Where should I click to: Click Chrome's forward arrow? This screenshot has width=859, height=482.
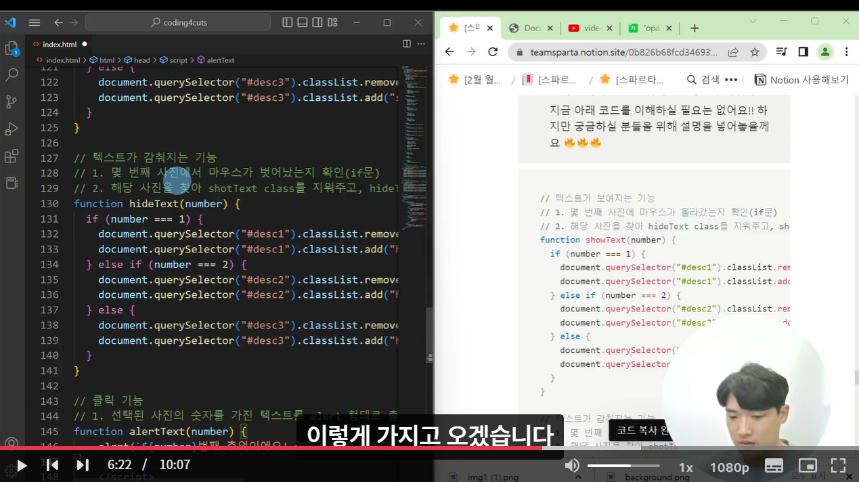click(471, 52)
